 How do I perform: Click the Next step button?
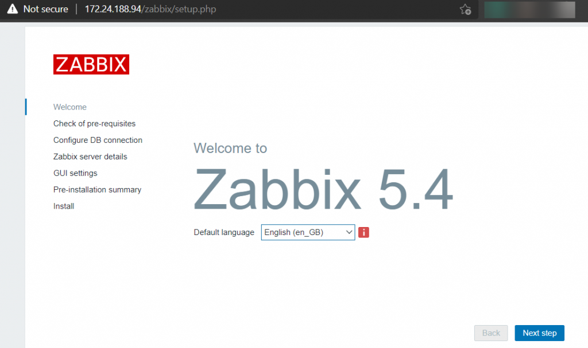539,333
